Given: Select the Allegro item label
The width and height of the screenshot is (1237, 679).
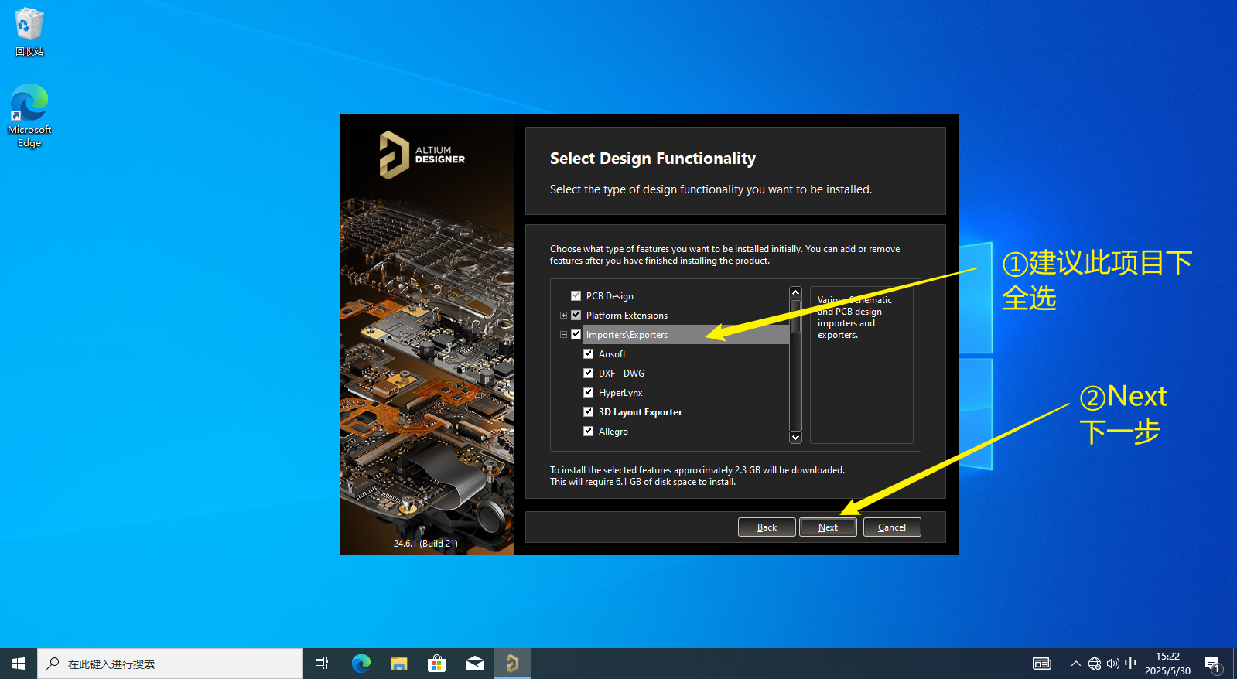Looking at the screenshot, I should [613, 431].
